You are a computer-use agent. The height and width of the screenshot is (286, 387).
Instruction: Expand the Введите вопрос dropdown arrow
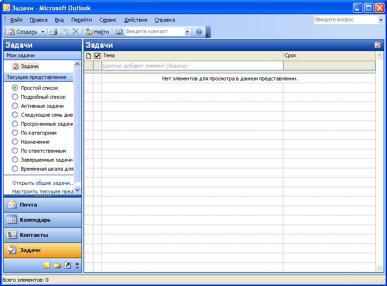(381, 20)
